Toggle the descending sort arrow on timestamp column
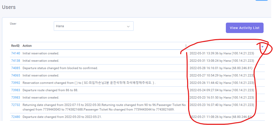The width and height of the screenshot is (273, 125). click(x=262, y=47)
